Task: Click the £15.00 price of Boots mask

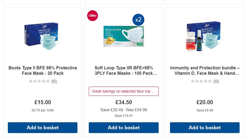Action: (43, 102)
